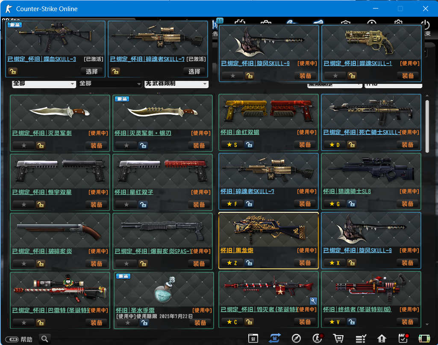Toggle the star Z favorite on 黑龙炮
Viewport: 438px width, 345px height.
[232, 263]
